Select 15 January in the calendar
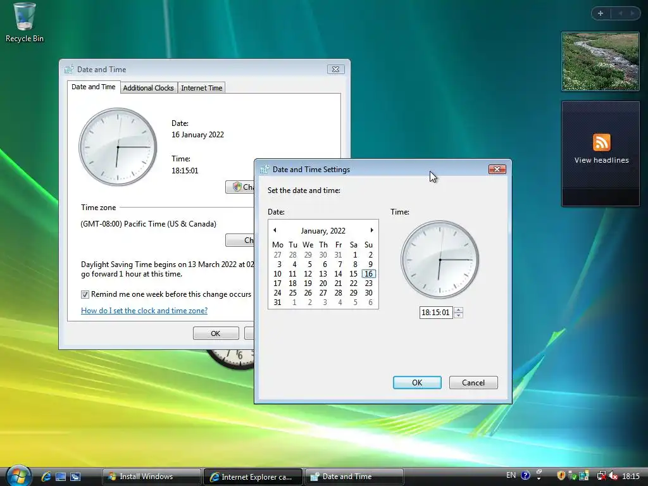The image size is (648, 486). (353, 273)
